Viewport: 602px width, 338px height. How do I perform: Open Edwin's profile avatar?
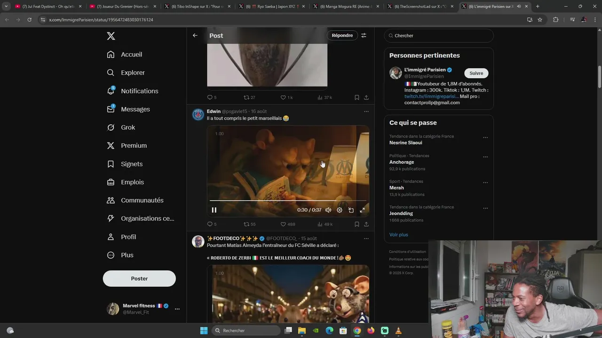tap(198, 114)
